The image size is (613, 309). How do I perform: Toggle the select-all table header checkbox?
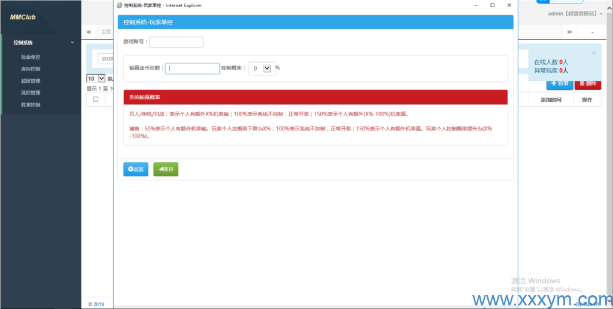coord(96,99)
